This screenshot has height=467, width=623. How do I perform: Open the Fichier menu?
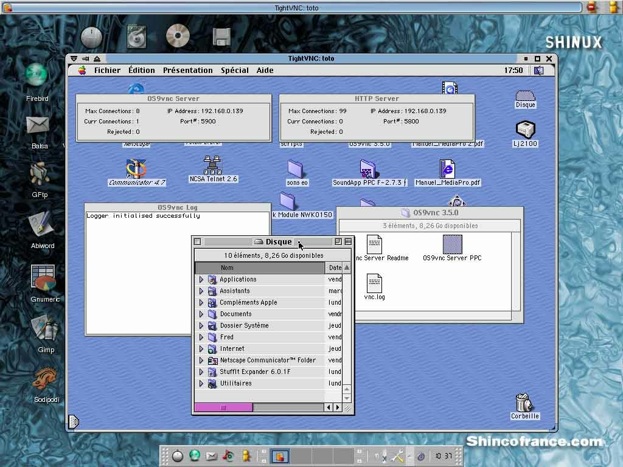(x=107, y=71)
